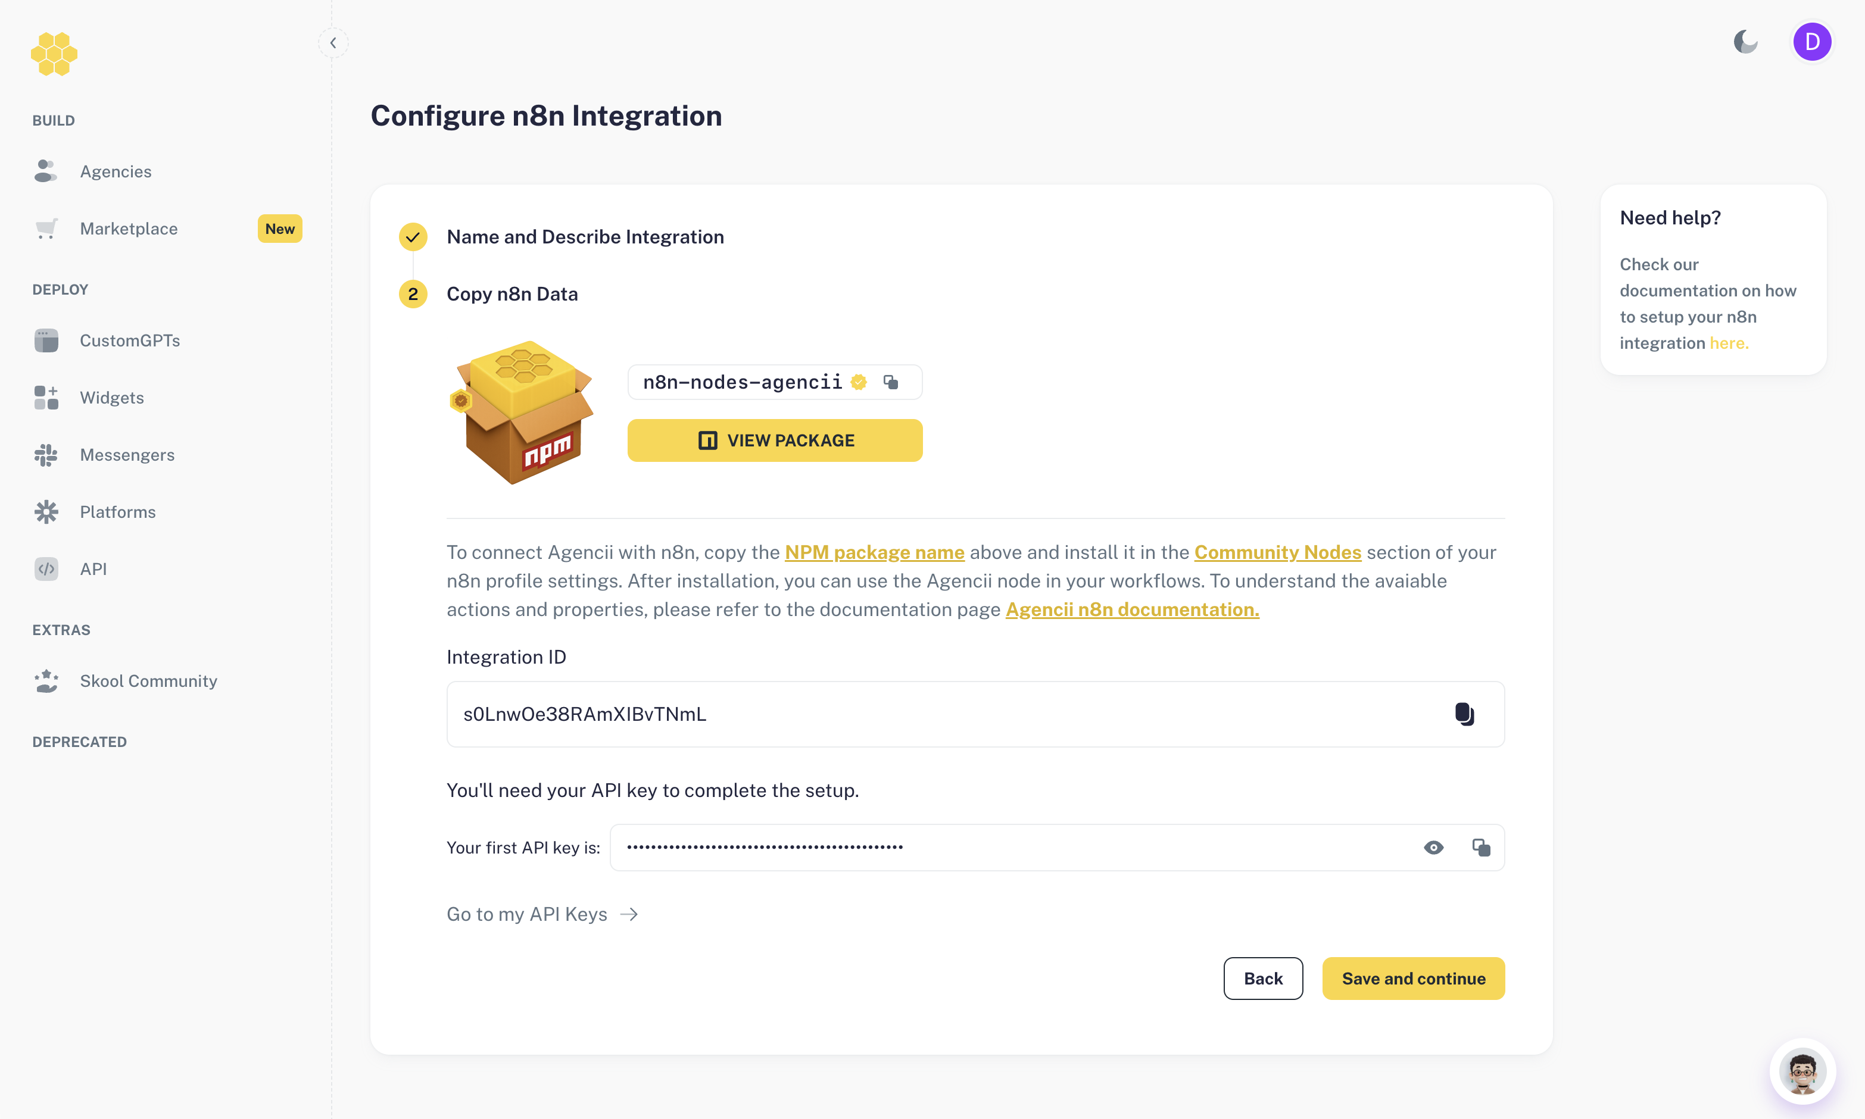Copy the n8n-nodes-agencii package name
The width and height of the screenshot is (1865, 1119).
891,382
